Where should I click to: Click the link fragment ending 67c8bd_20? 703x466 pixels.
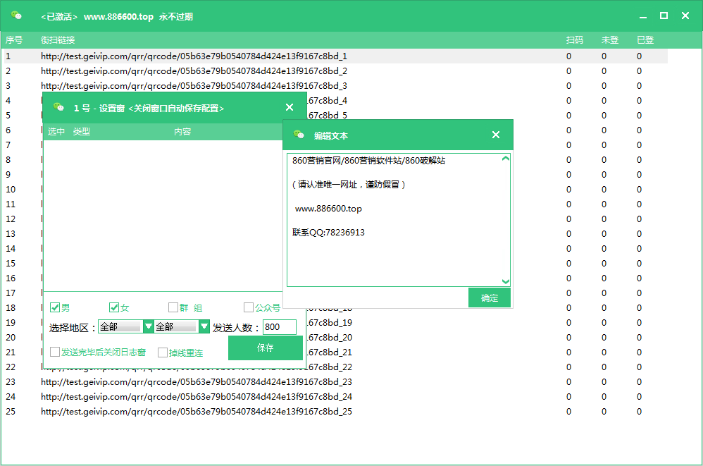330,337
